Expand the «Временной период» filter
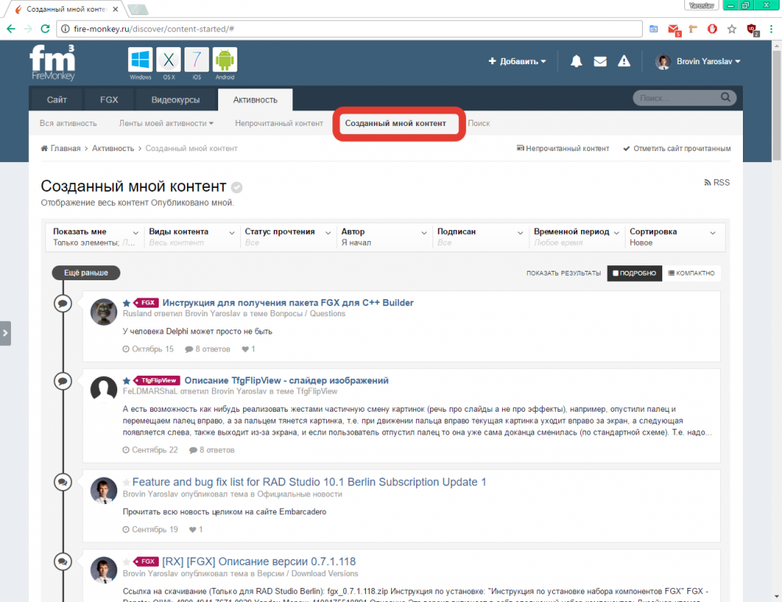The width and height of the screenshot is (782, 602). pos(576,237)
